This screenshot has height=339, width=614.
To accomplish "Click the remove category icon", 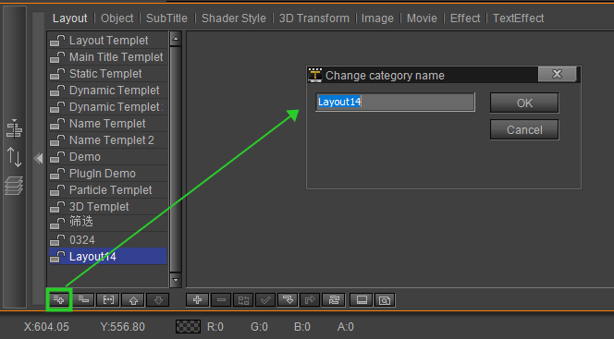I will click(x=83, y=300).
